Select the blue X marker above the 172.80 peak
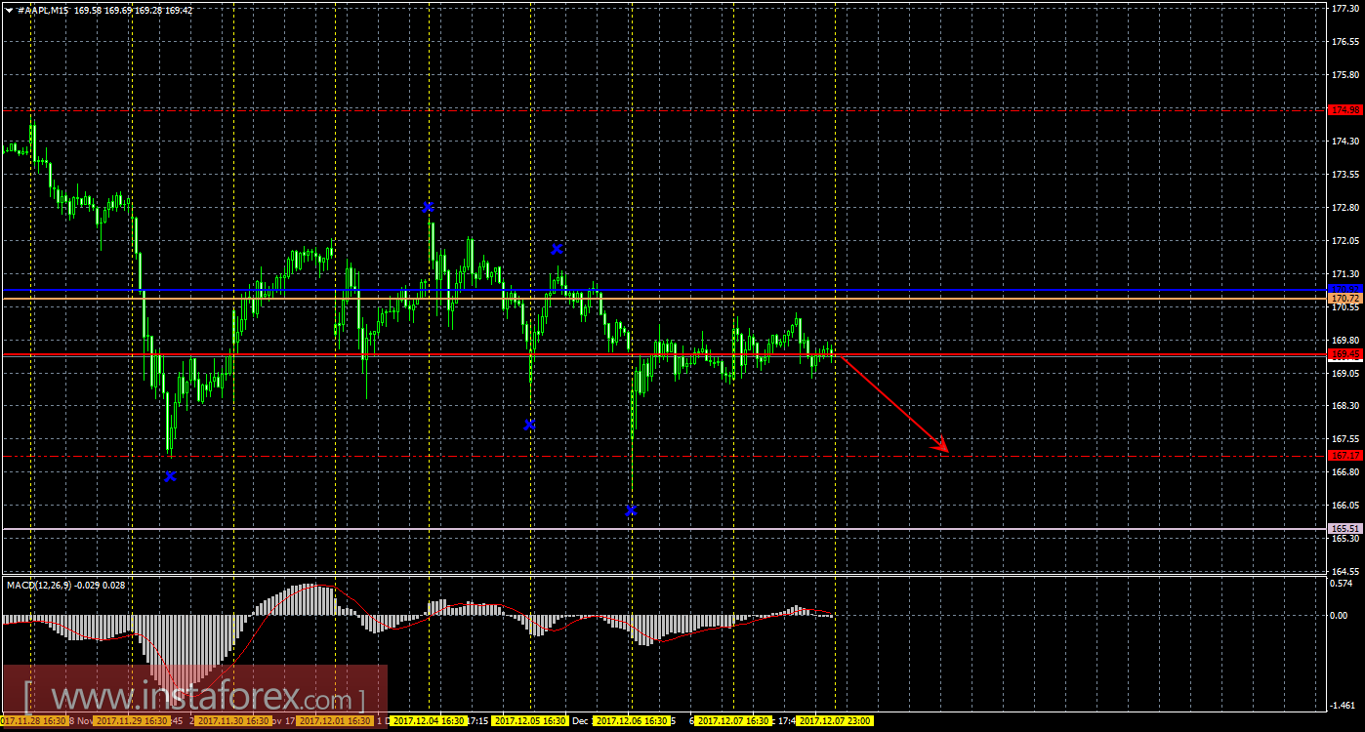This screenshot has height=732, width=1365. tap(429, 207)
